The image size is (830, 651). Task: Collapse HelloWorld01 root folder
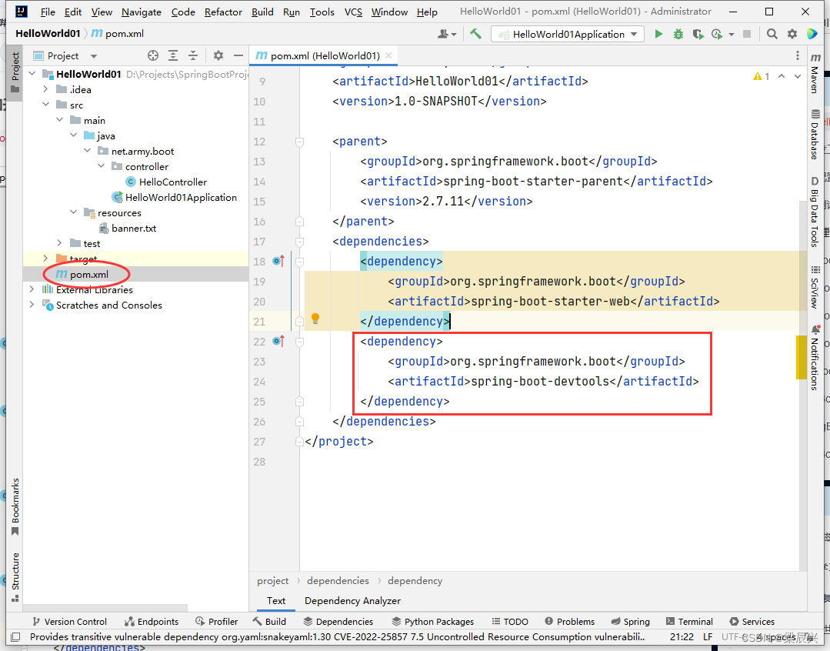pyautogui.click(x=32, y=74)
